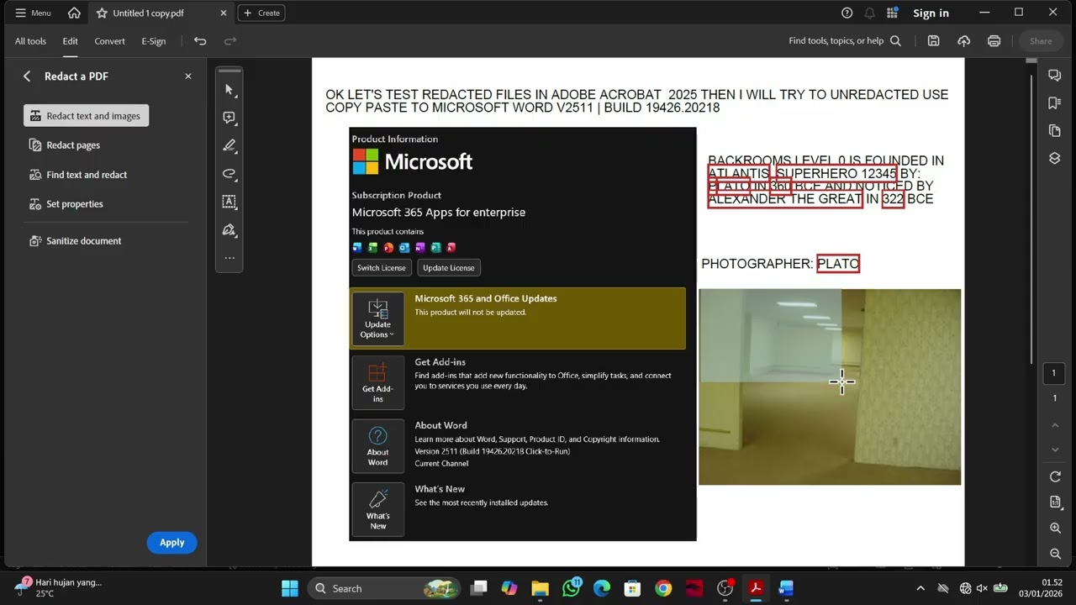Star the Untitled 1 copy.pdf tab
The height and width of the screenshot is (605, 1076).
pyautogui.click(x=102, y=13)
